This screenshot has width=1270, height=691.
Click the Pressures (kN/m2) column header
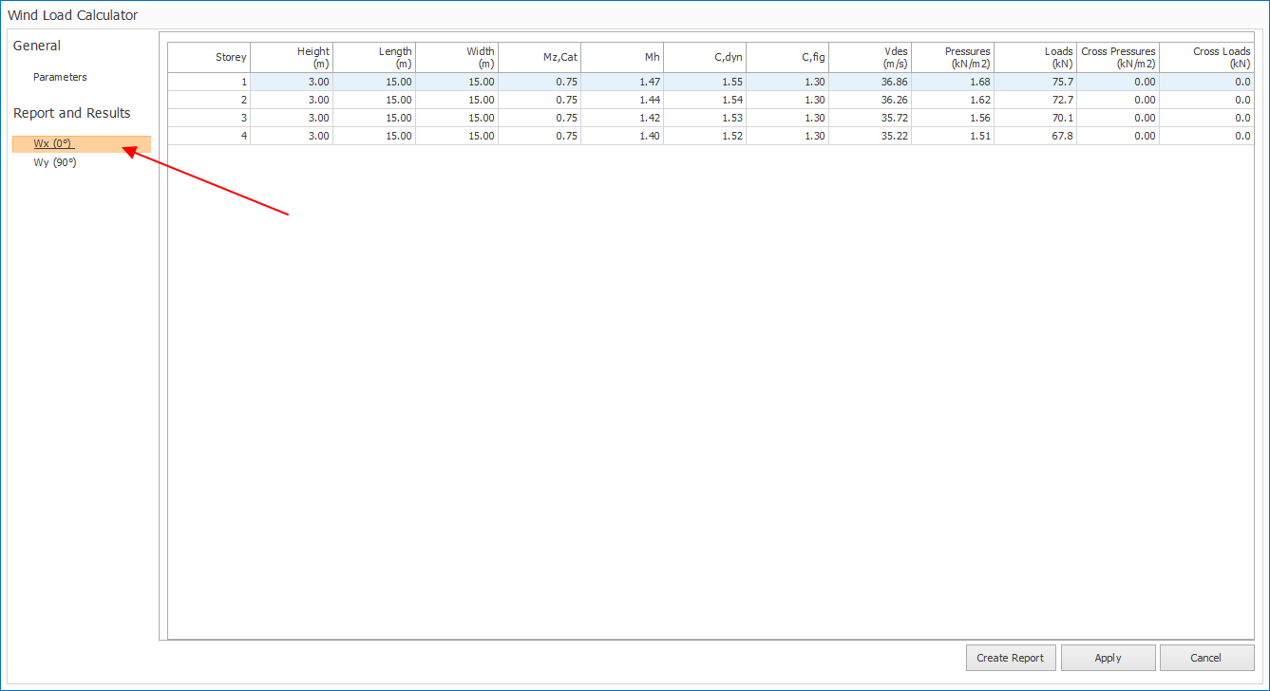click(x=953, y=58)
